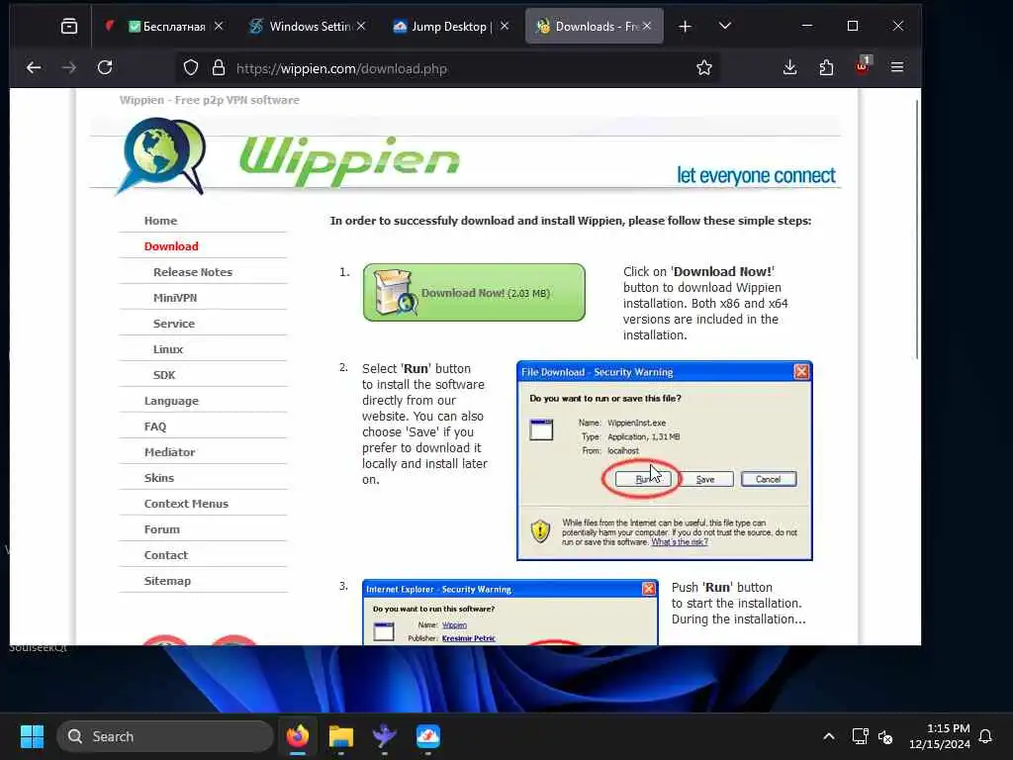
Task: Open the Forum page
Action: pyautogui.click(x=161, y=529)
